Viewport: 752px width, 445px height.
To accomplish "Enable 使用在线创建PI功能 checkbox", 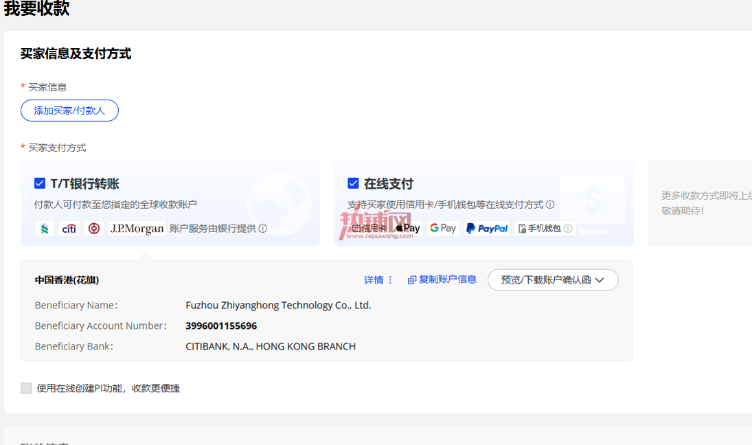I will tap(26, 388).
